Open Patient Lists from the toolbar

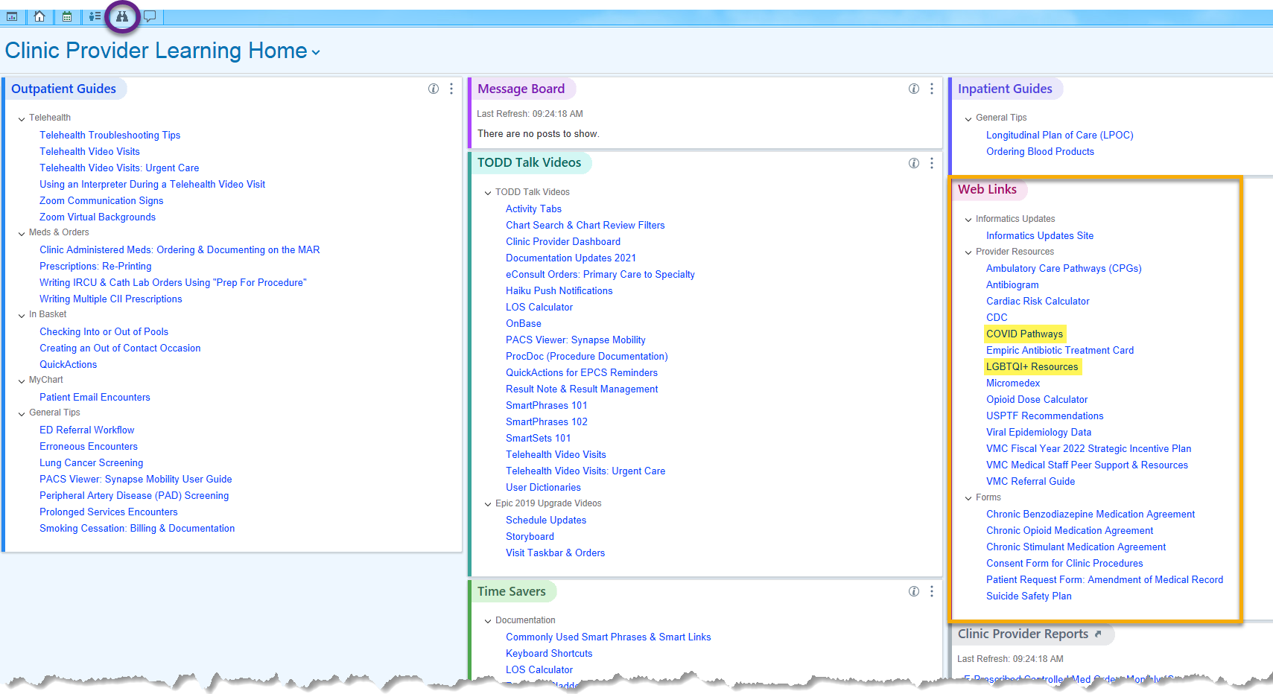pyautogui.click(x=94, y=16)
